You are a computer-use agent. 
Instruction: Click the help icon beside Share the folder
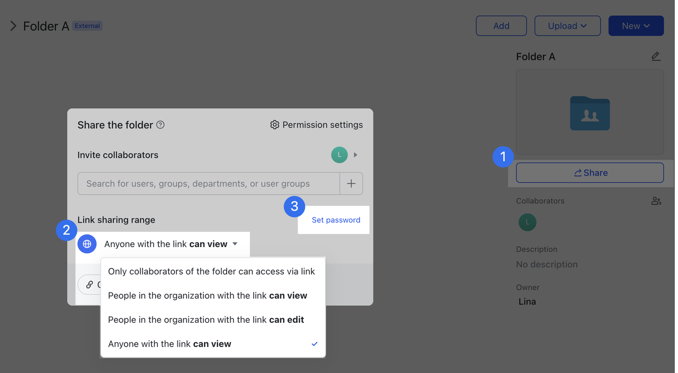[x=160, y=124]
